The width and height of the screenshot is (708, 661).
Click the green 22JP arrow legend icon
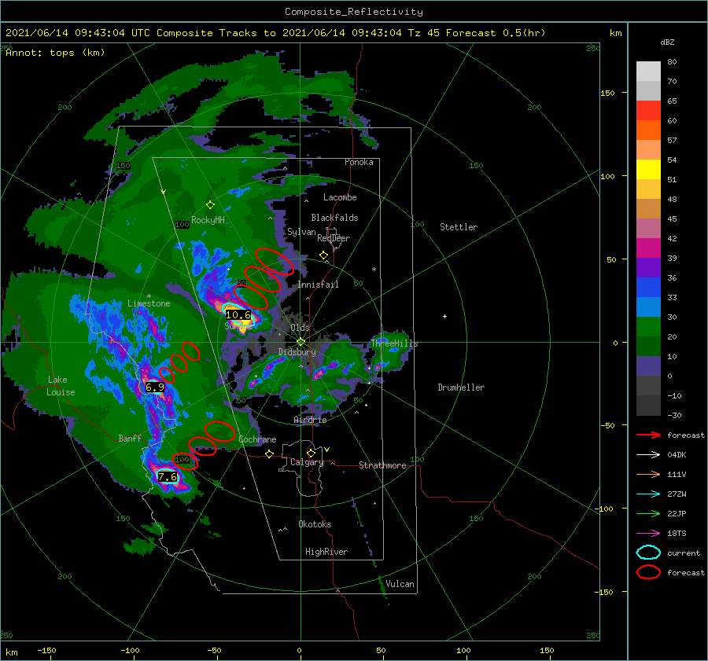tap(648, 513)
